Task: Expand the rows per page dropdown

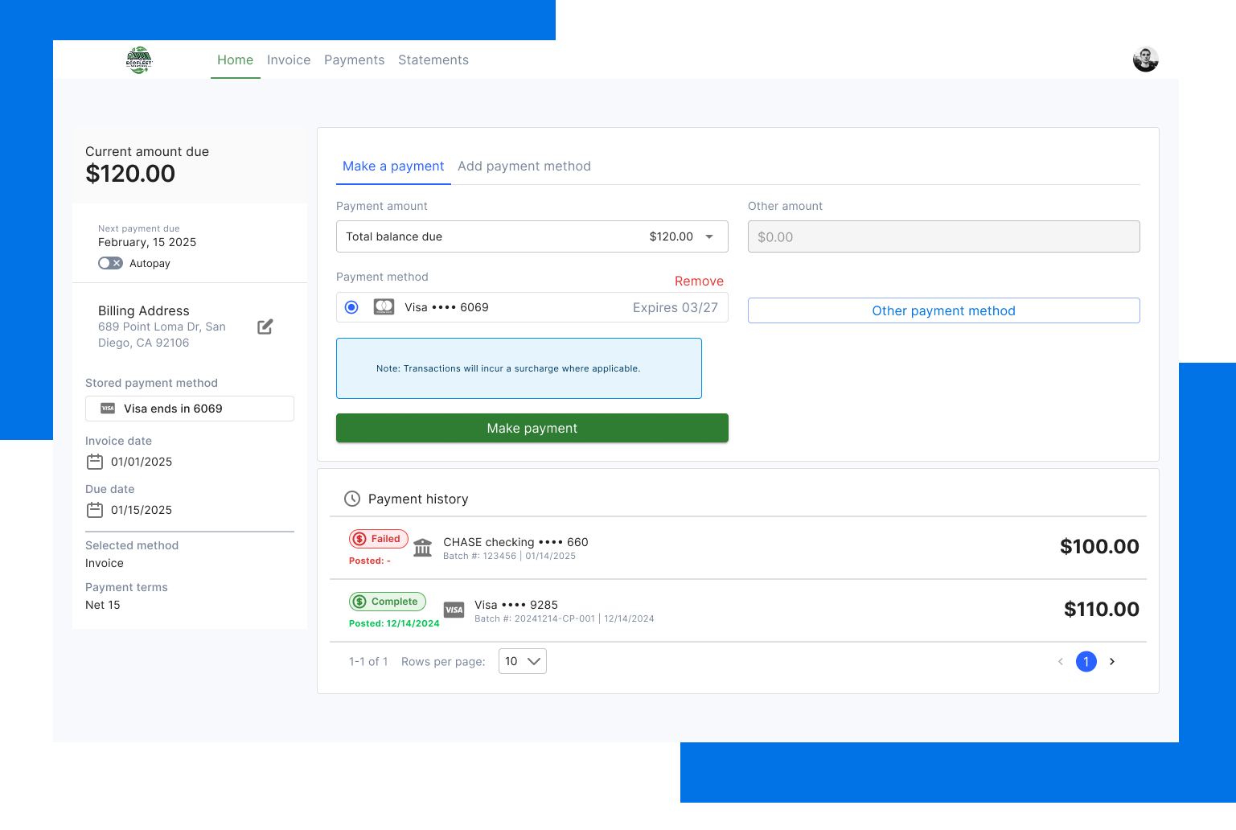Action: (x=522, y=661)
